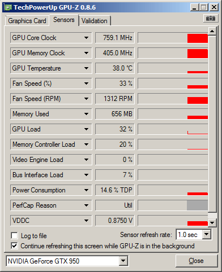Click the scrollbar down arrow
Image resolution: width=222 pixels, height=272 pixels.
[212, 223]
